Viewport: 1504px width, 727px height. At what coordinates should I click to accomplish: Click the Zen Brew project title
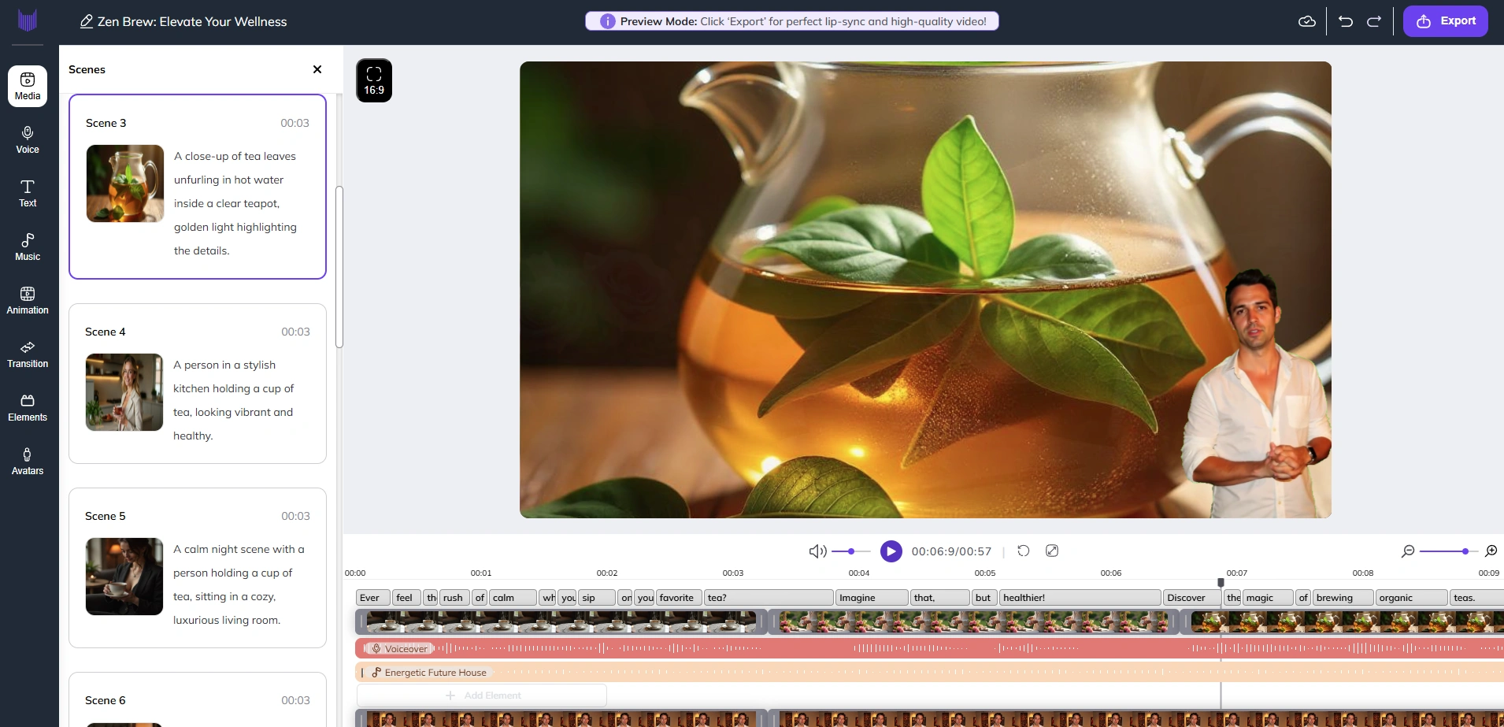(x=192, y=21)
